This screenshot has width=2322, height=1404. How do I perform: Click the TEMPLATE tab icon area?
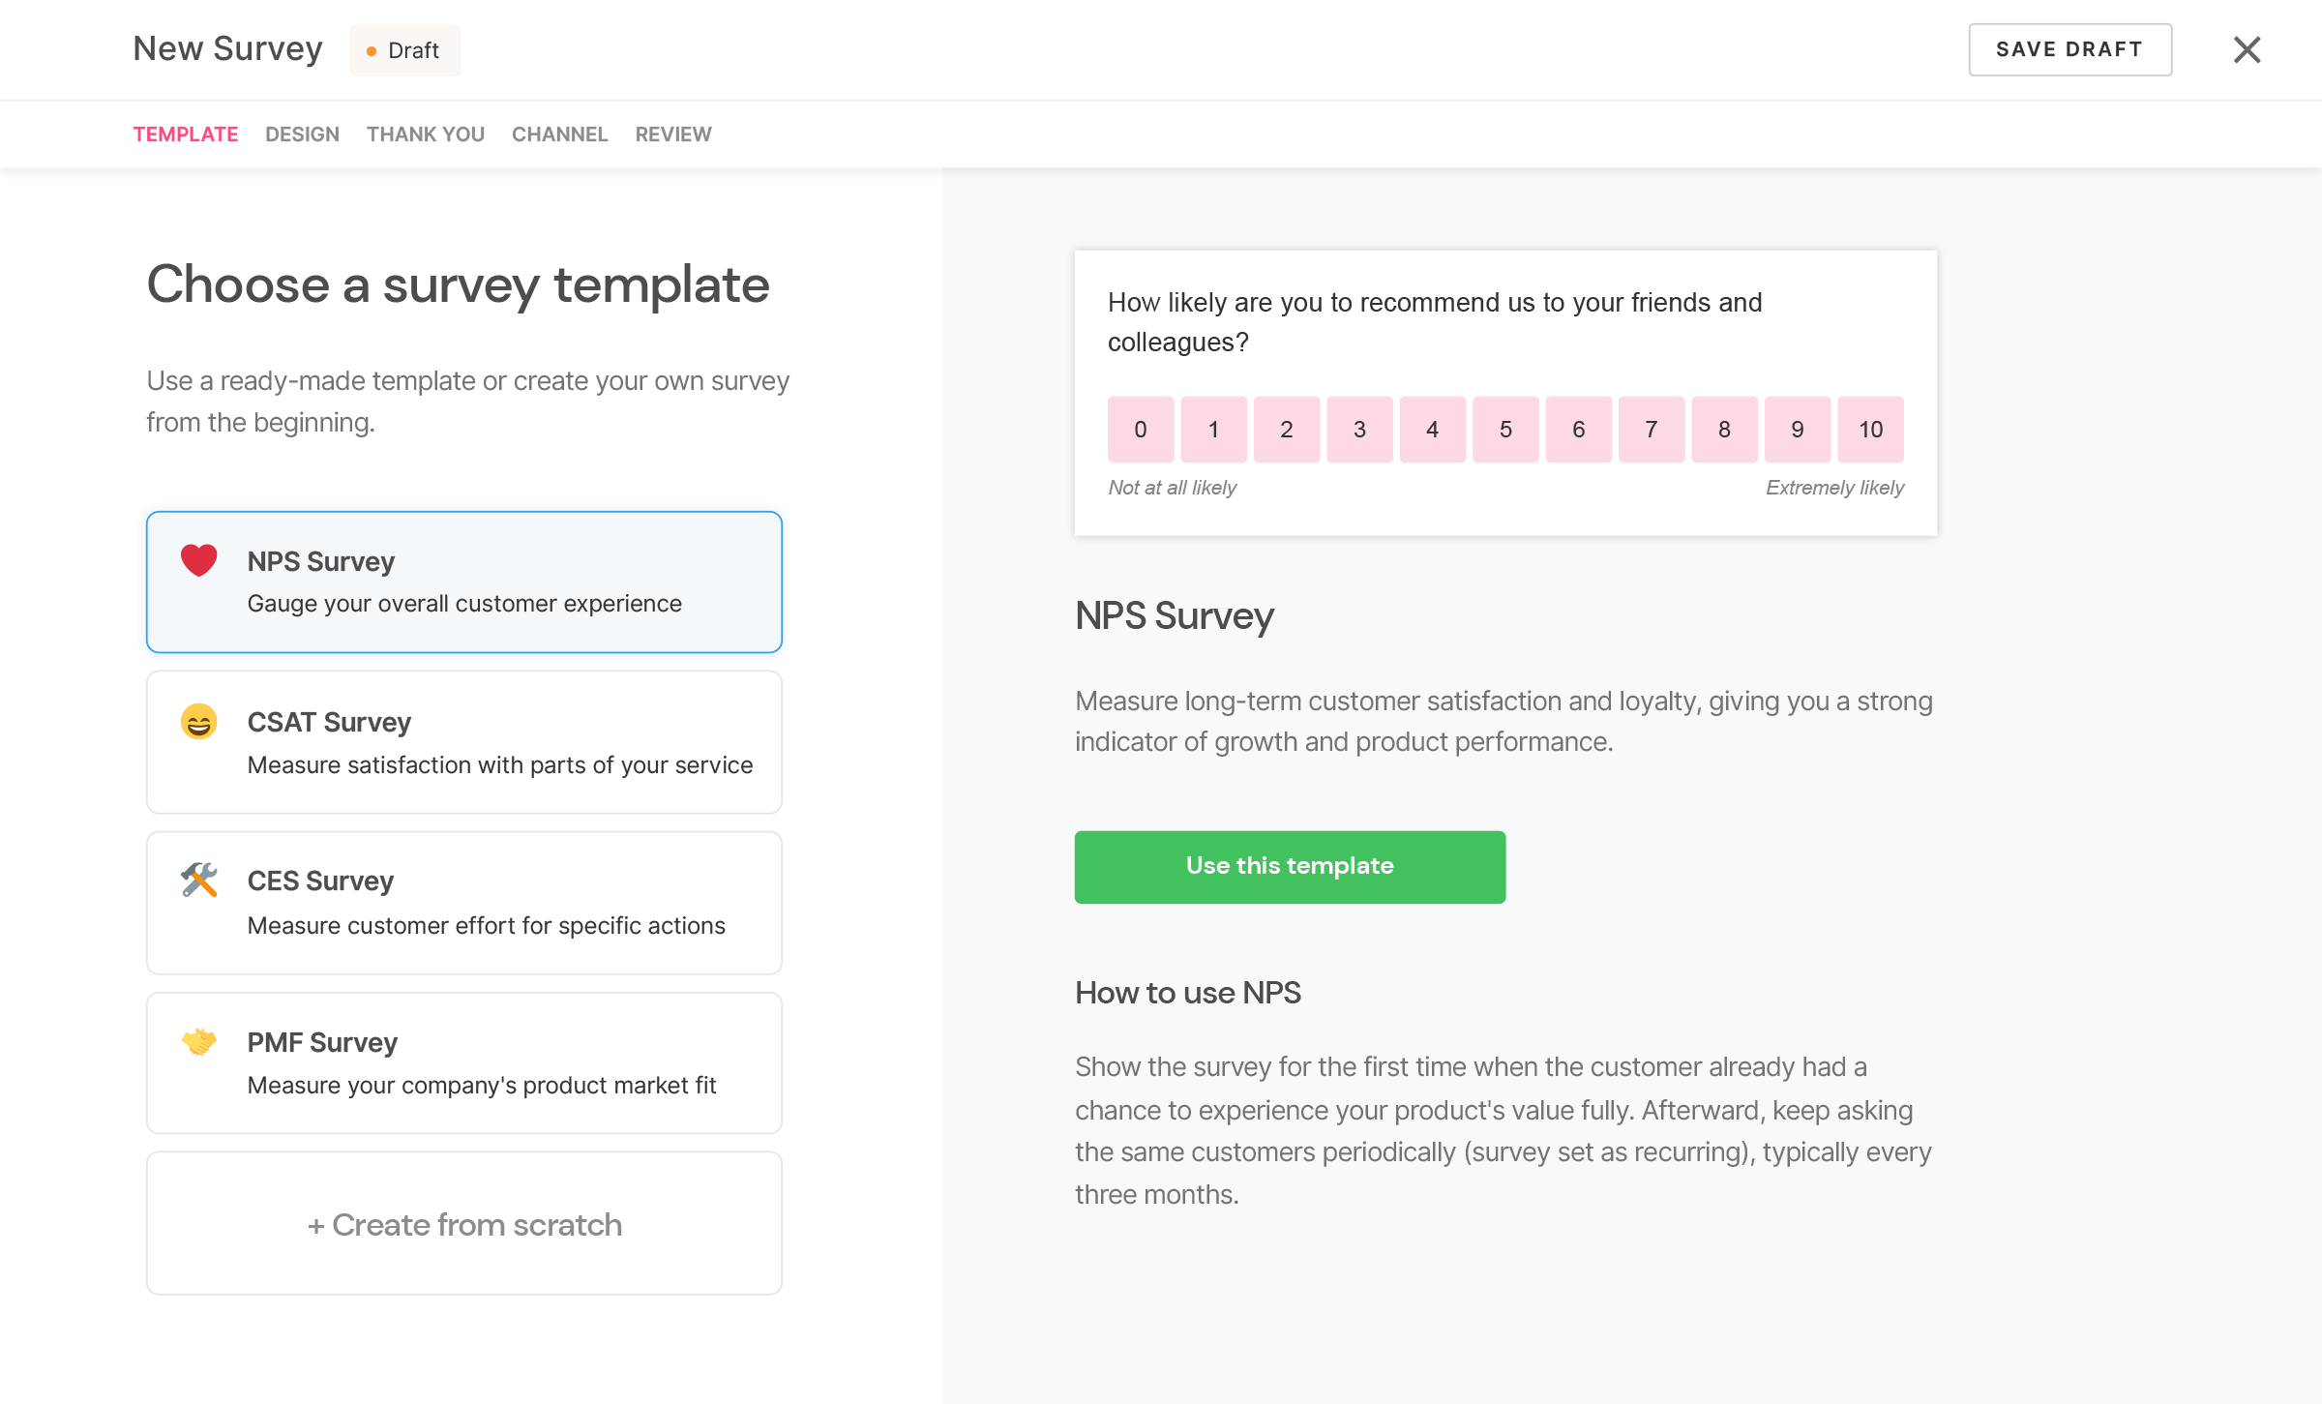[184, 133]
